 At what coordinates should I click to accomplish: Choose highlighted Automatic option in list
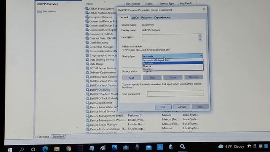[173, 63]
